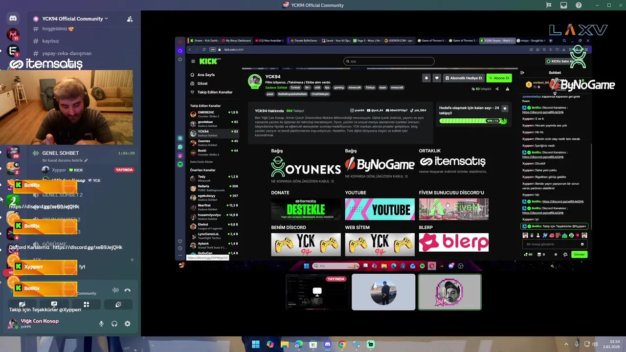This screenshot has height=352, width=626.
Task: Deafen audio with headphones icon
Action: tap(114, 324)
